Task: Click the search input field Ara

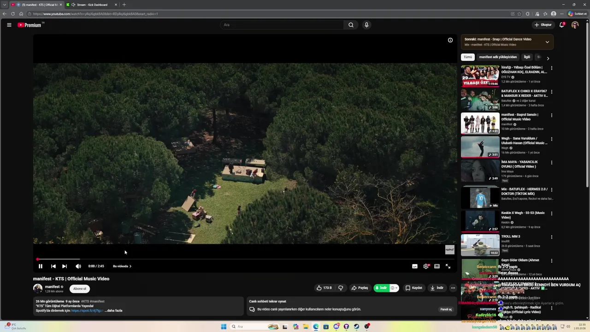Action: point(282,25)
